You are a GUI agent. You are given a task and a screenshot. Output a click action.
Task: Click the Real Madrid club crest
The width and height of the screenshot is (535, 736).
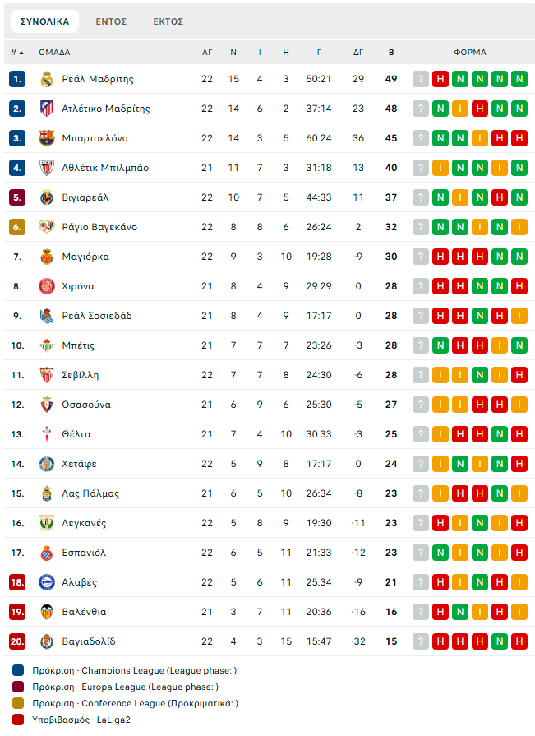(x=46, y=79)
